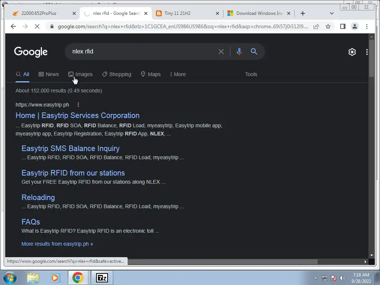This screenshot has width=380, height=285.
Task: Click the About 152,000 results text
Action: [59, 91]
